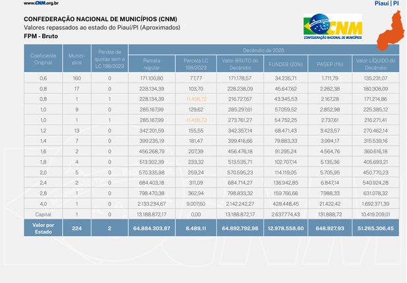
Task: Click the Municípios column header
Action: 77,59
